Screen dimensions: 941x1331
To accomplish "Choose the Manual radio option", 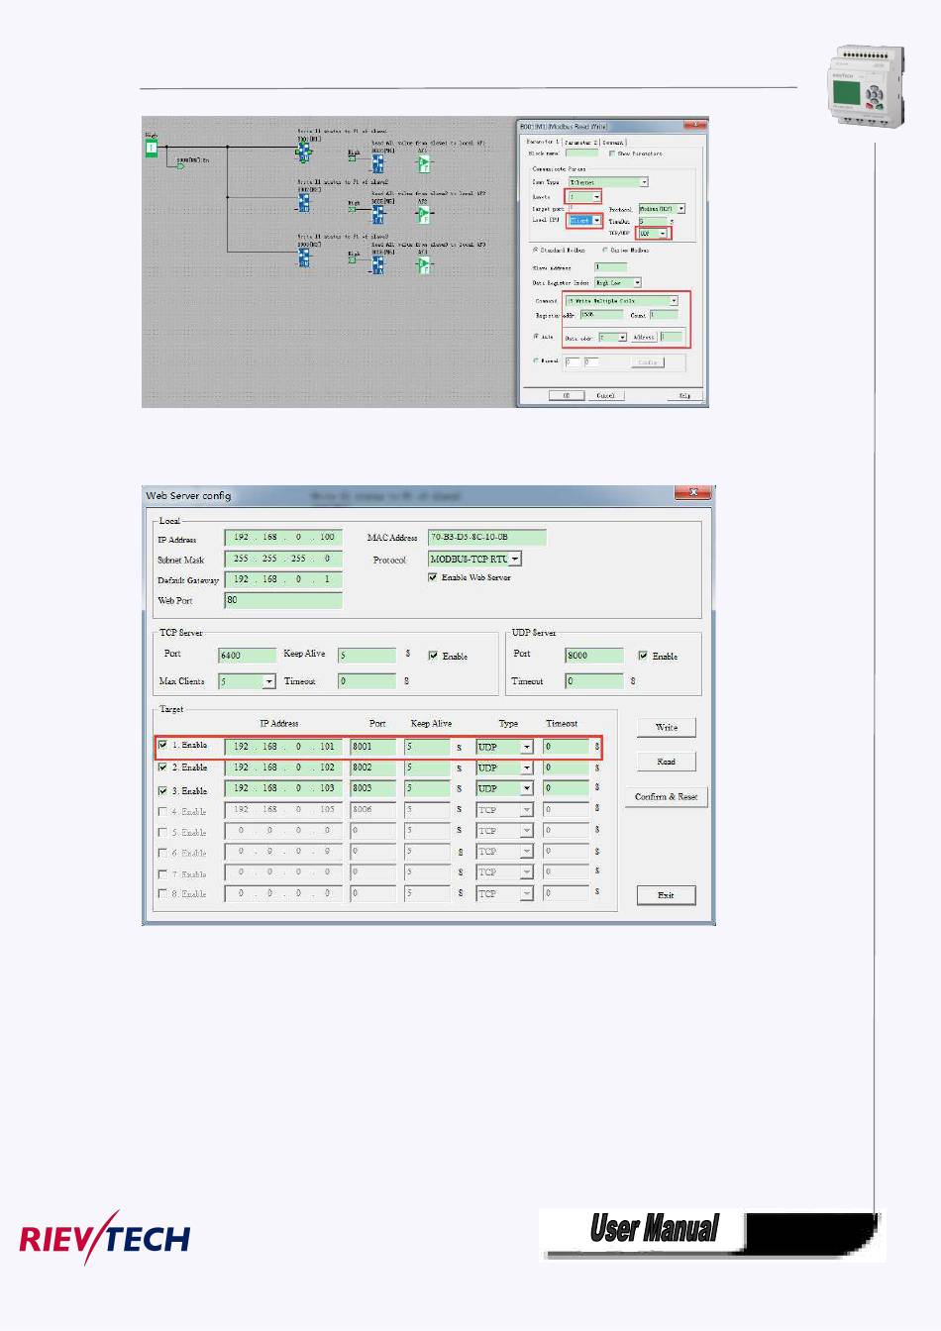I will click(x=536, y=360).
